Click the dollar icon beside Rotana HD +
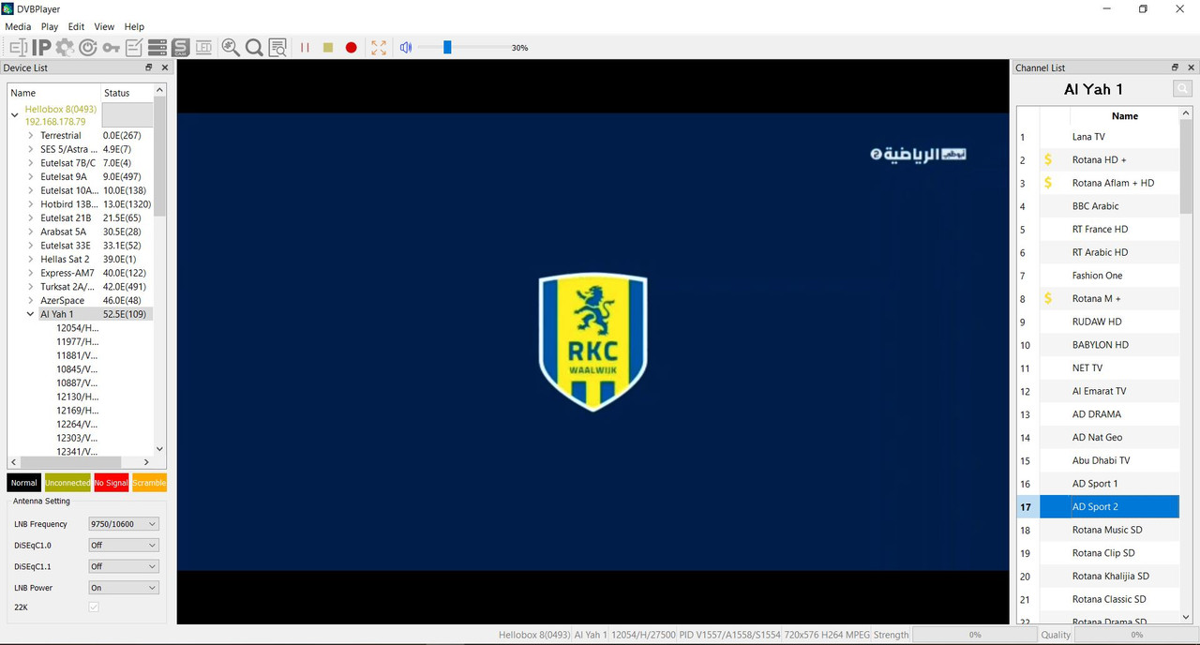The height and width of the screenshot is (645, 1200). coord(1049,160)
